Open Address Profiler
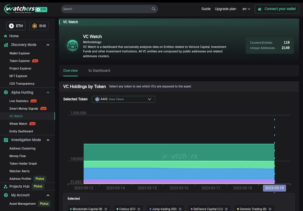Screen dimensions: 303x211 20,179
